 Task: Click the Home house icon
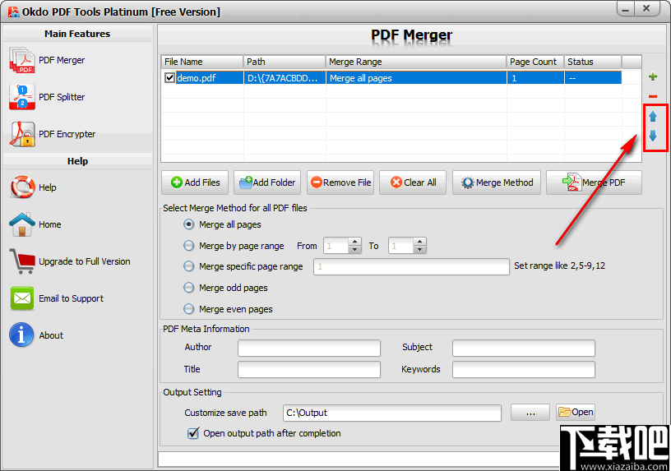click(22, 224)
